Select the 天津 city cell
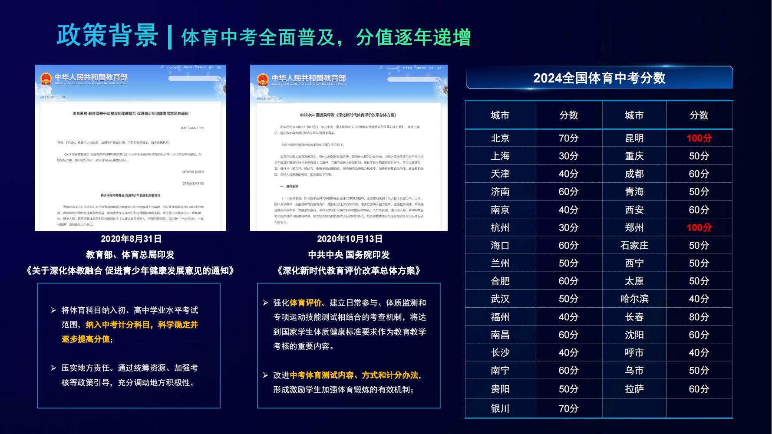This screenshot has width=772, height=434. [500, 174]
